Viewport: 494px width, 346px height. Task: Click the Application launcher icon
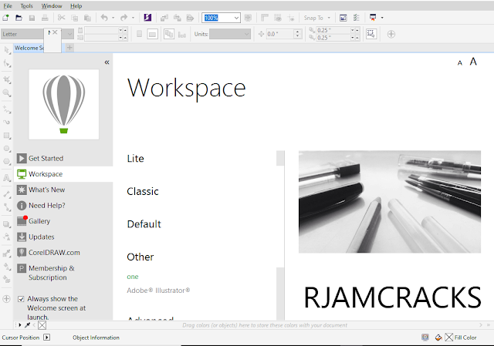[x=373, y=18]
